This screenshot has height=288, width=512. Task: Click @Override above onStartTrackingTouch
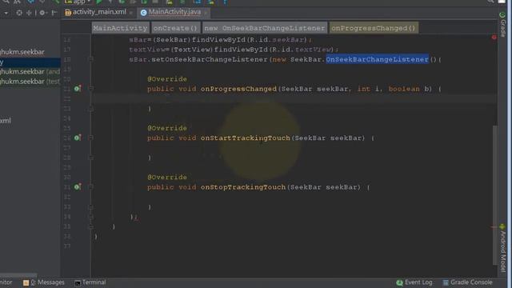tap(167, 128)
